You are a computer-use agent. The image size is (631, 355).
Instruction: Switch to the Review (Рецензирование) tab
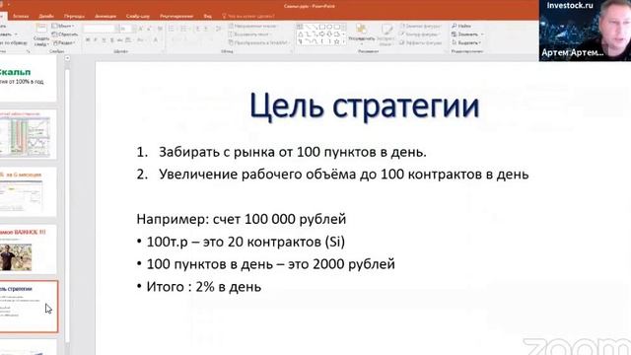tap(176, 16)
